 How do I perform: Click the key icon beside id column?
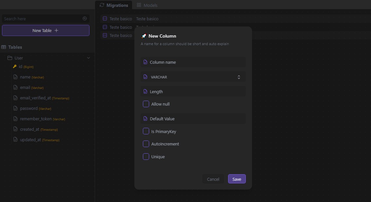[x=15, y=67]
